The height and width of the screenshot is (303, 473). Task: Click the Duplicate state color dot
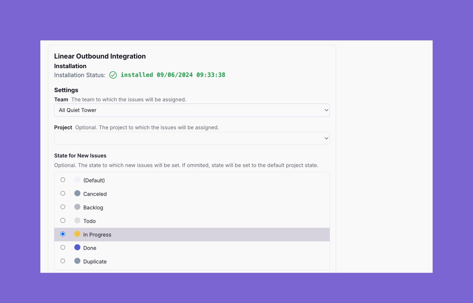(x=77, y=261)
